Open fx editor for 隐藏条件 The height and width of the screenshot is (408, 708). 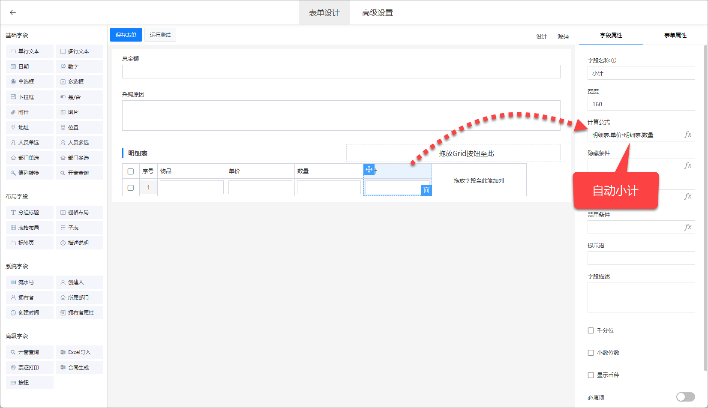(x=688, y=165)
